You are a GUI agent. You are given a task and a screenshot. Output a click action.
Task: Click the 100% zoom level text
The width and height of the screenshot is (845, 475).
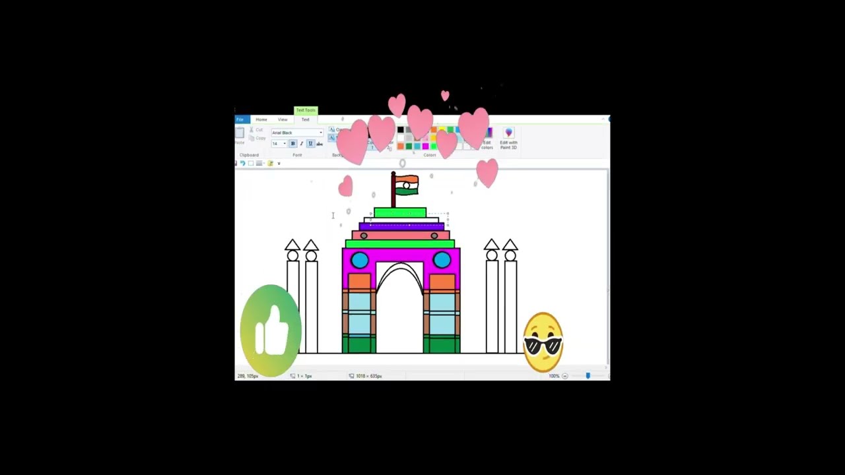click(x=554, y=375)
